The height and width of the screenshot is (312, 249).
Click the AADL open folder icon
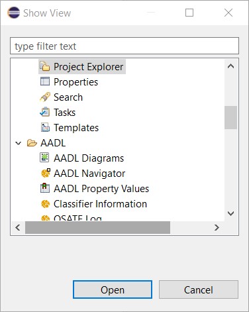[32, 143]
